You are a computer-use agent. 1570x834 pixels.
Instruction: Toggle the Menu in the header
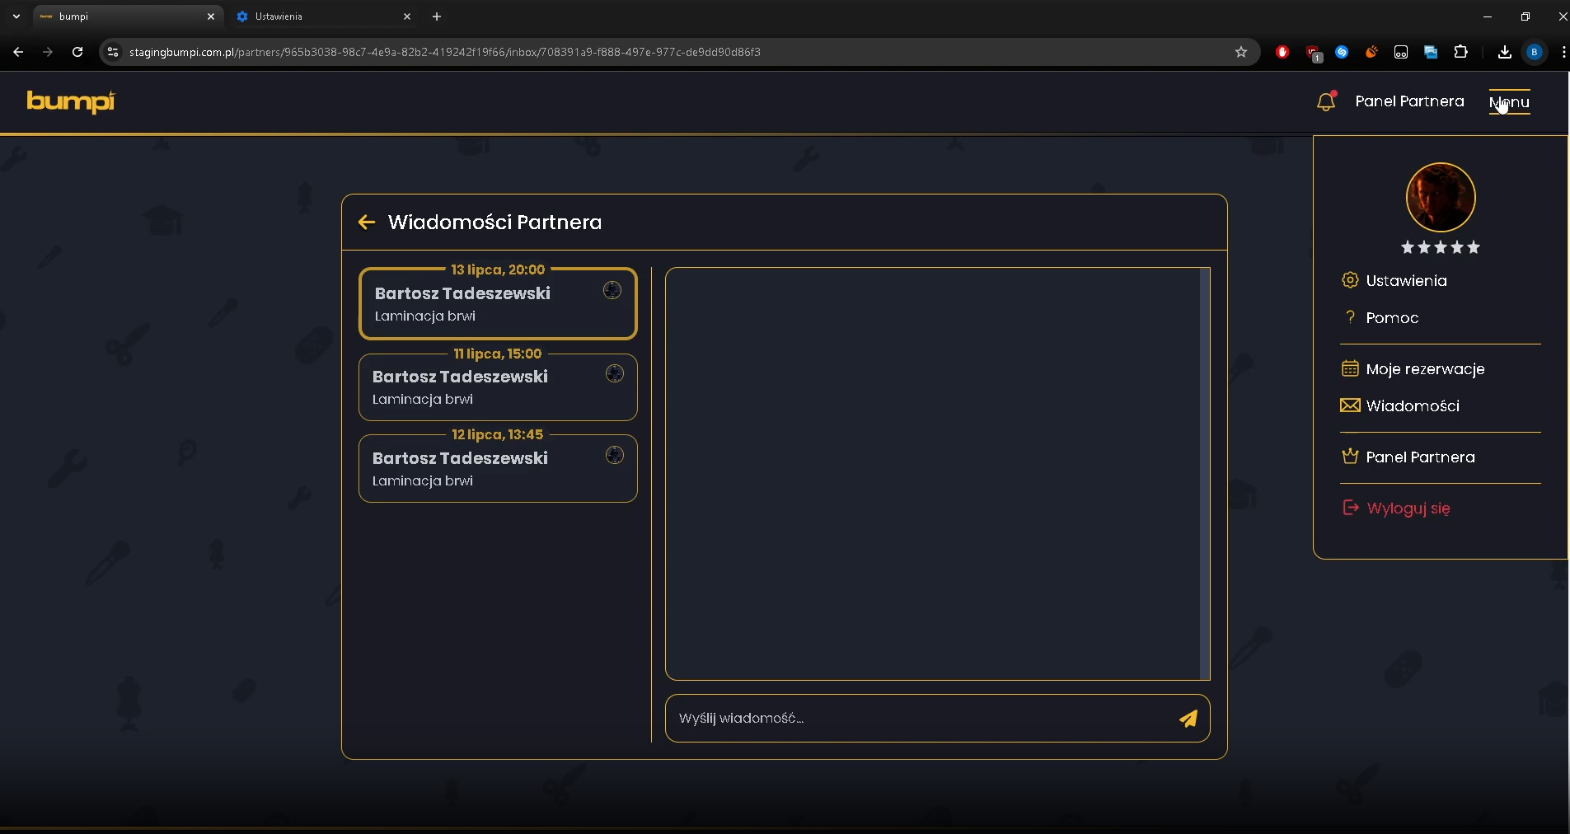point(1509,102)
